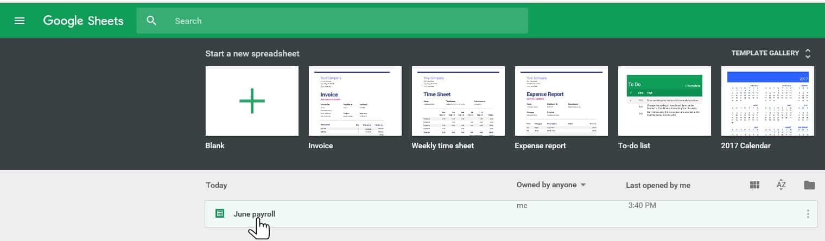Click the 2017 Calendar label
This screenshot has height=241, width=825.
coord(746,145)
